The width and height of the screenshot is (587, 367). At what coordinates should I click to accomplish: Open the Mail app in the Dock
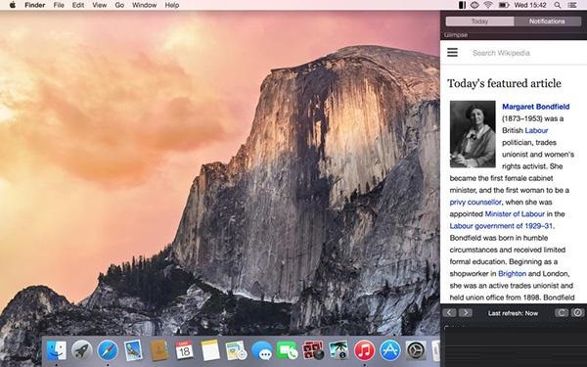point(133,351)
